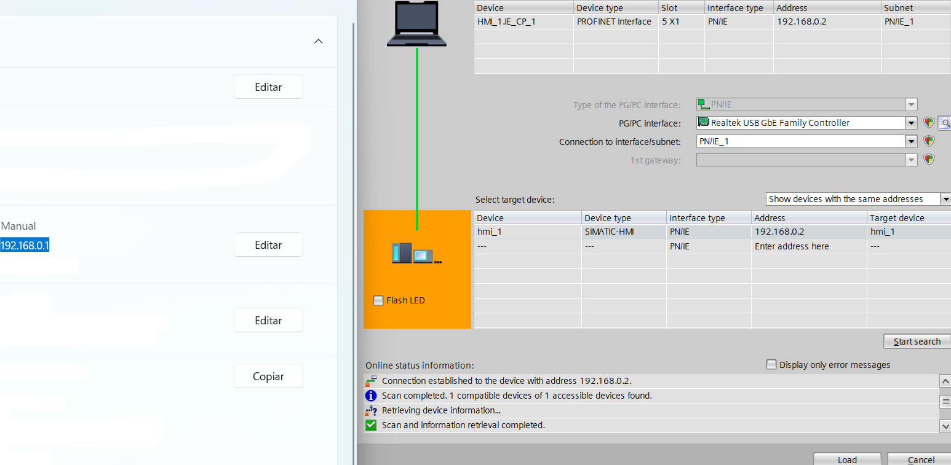951x465 pixels.
Task: Click the 'Scan completed' status message
Action: pos(517,396)
